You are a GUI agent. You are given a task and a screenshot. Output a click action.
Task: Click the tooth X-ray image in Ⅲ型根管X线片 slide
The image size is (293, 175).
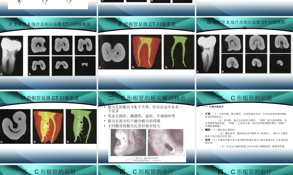click(208, 54)
